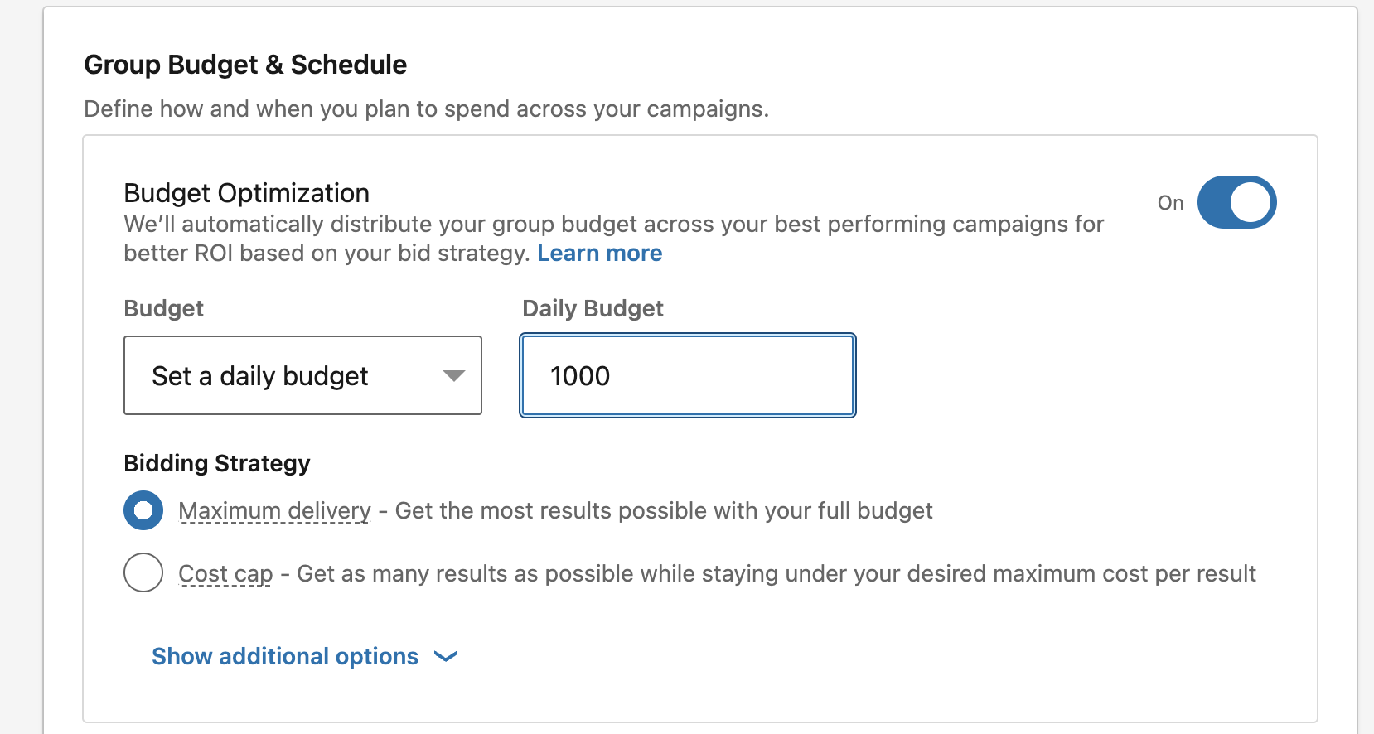
Task: Select the Cost cap radio button
Action: pos(143,572)
